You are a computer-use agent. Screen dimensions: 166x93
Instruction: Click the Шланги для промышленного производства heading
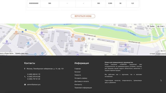point(119,63)
